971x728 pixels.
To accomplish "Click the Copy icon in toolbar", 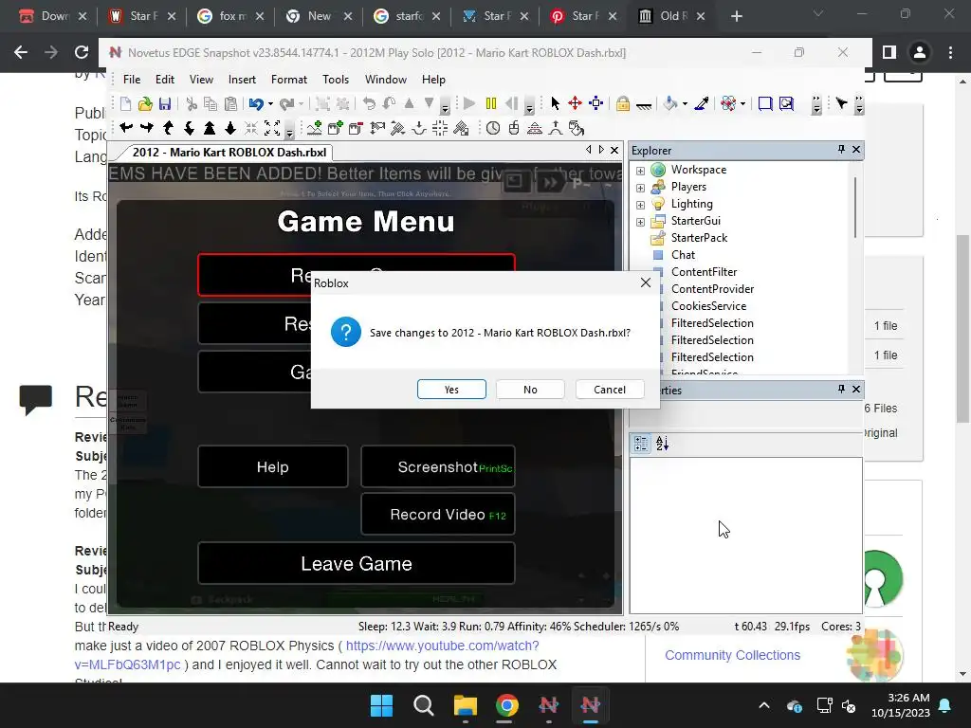I will (x=211, y=104).
